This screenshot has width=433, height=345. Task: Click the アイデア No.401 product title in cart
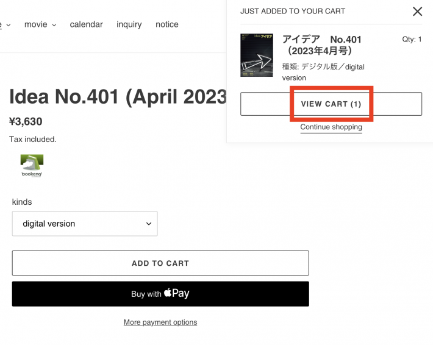click(x=322, y=45)
